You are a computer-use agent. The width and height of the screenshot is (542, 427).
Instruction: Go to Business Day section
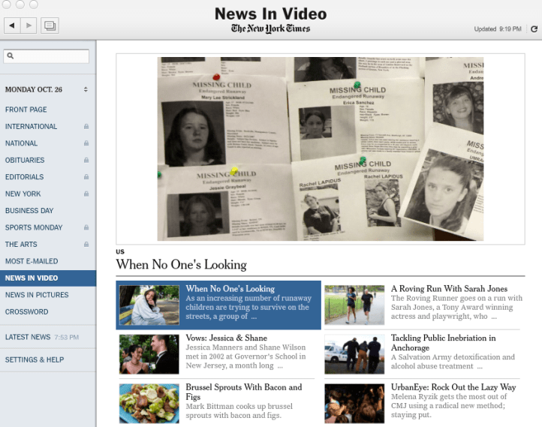pyautogui.click(x=29, y=210)
